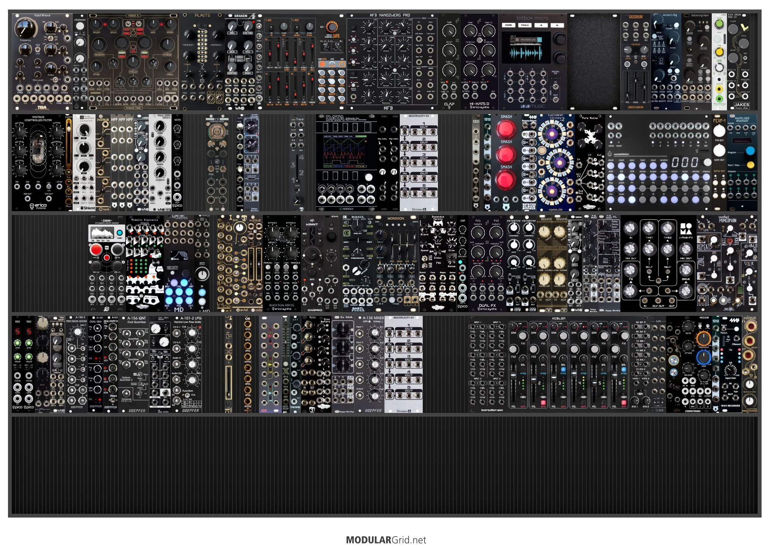Click the constellation droplet logo
The width and height of the screenshot is (773, 548).
click(x=610, y=154)
